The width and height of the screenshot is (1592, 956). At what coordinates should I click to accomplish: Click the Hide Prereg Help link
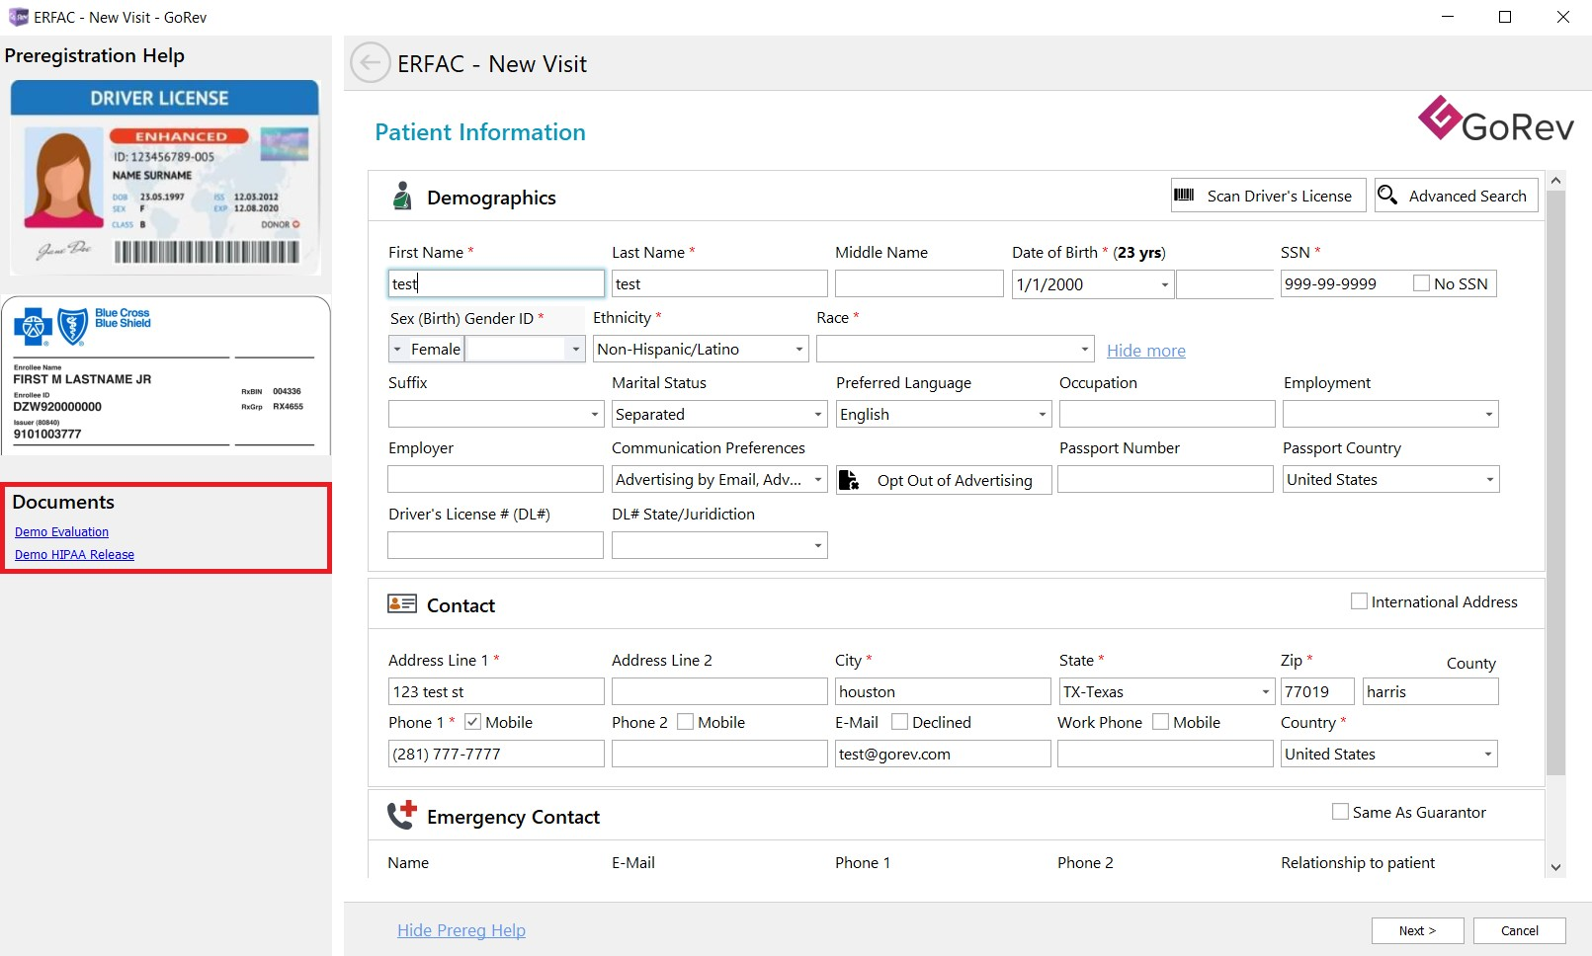461,930
